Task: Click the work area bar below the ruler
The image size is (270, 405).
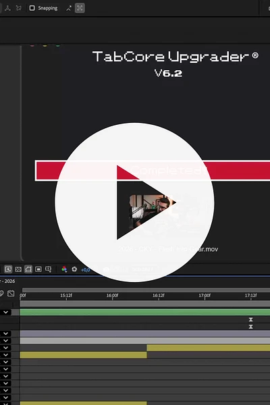Action: click(145, 304)
